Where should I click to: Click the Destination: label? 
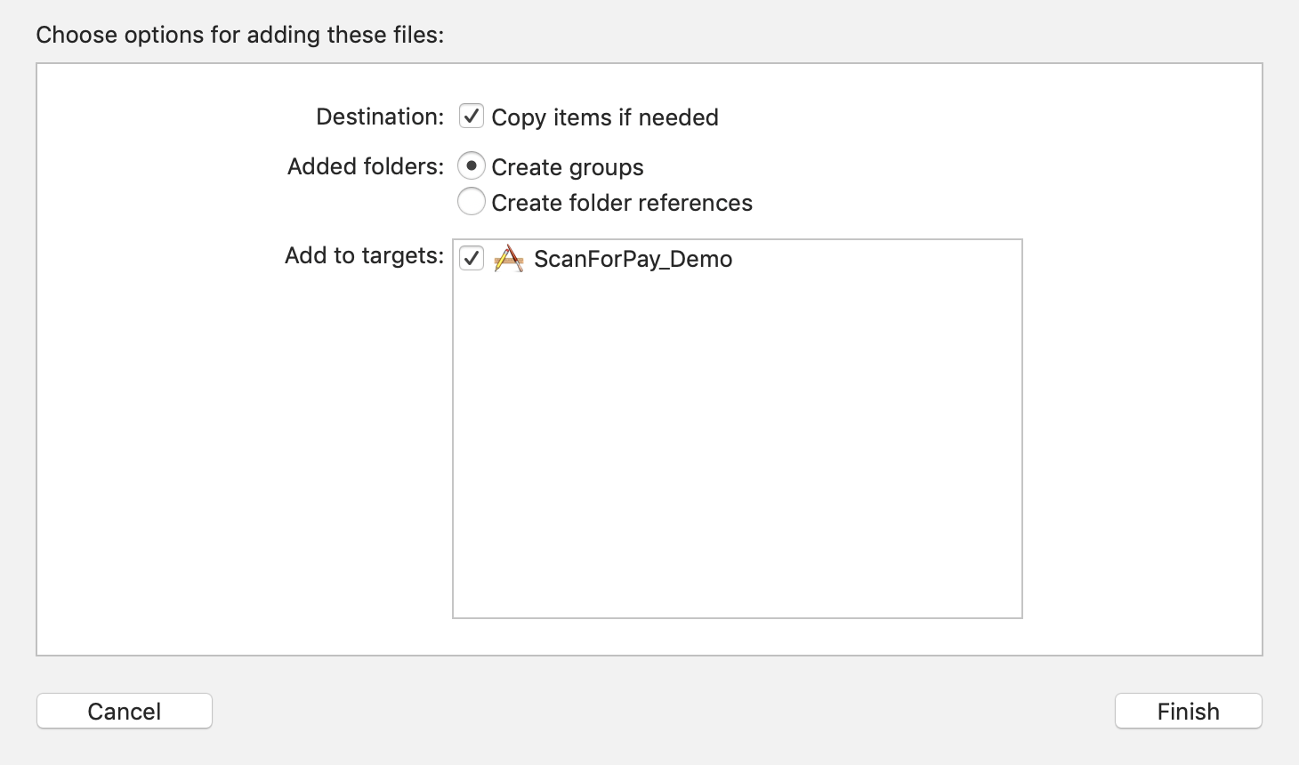380,117
